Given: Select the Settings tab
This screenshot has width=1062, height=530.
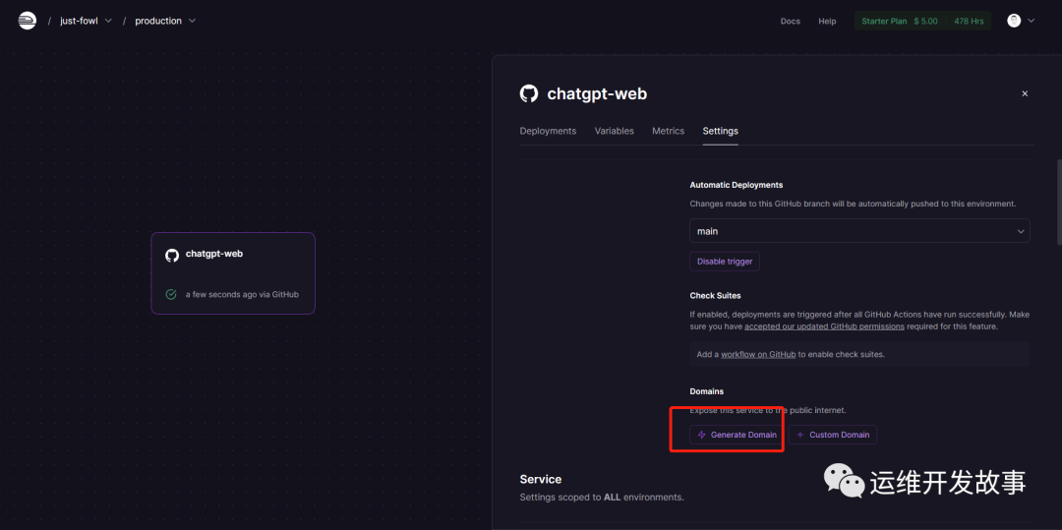Looking at the screenshot, I should (x=720, y=131).
